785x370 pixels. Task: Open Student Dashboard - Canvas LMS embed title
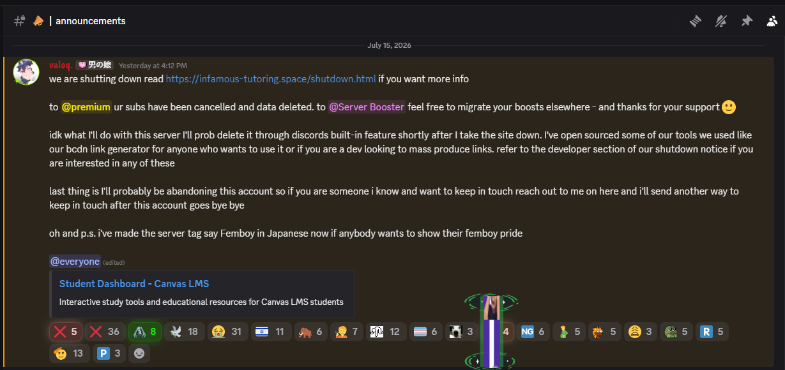[134, 283]
